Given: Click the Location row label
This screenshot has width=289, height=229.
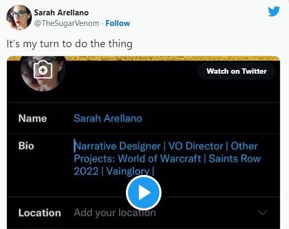Looking at the screenshot, I should (x=39, y=213).
